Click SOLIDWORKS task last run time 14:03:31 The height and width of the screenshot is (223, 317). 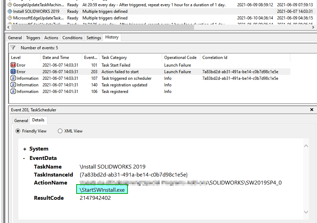(295, 11)
